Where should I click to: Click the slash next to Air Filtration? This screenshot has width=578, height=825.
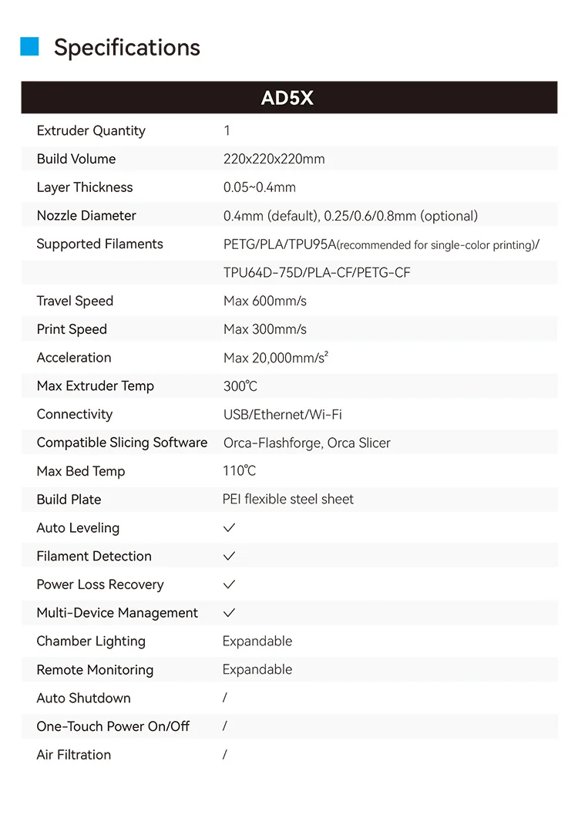(225, 755)
